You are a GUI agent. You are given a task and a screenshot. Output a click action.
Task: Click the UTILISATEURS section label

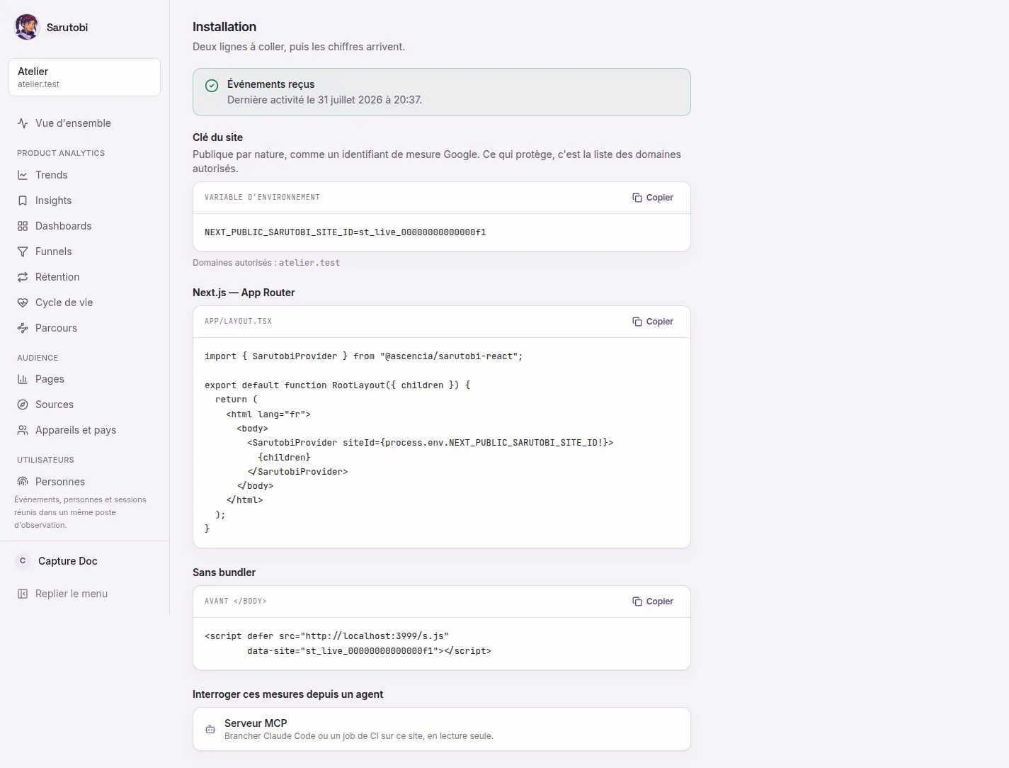[x=45, y=460]
